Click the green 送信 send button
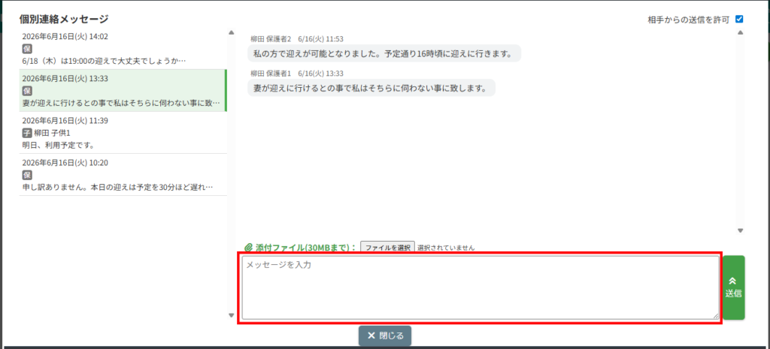Screen dimensions: 770x349 tap(734, 287)
